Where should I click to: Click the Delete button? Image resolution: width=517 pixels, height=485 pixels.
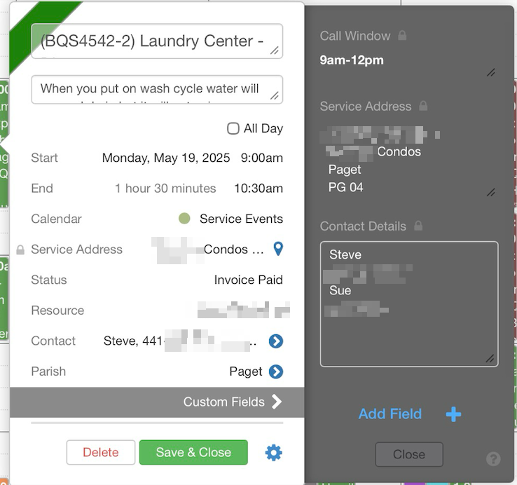coord(100,452)
